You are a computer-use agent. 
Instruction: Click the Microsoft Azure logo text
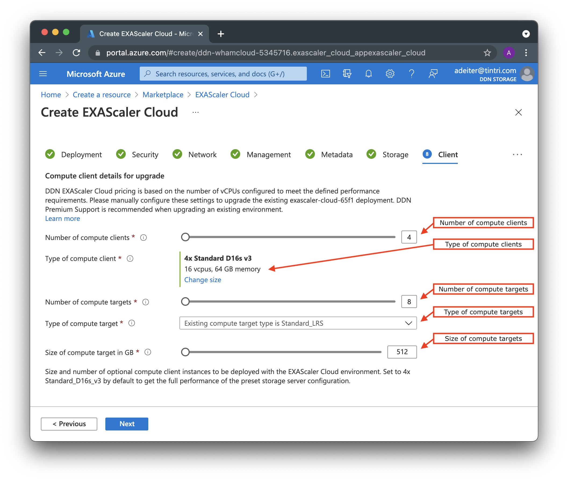tap(96, 74)
